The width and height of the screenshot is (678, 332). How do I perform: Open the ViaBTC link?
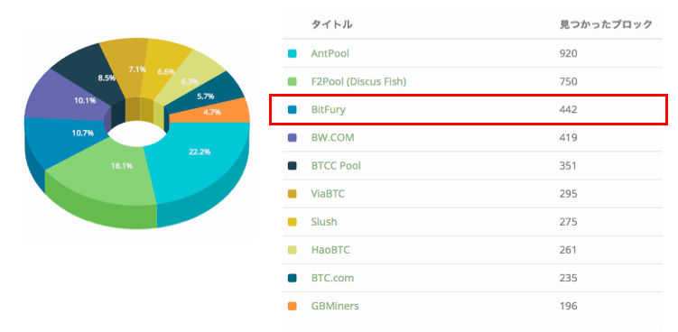click(x=328, y=194)
